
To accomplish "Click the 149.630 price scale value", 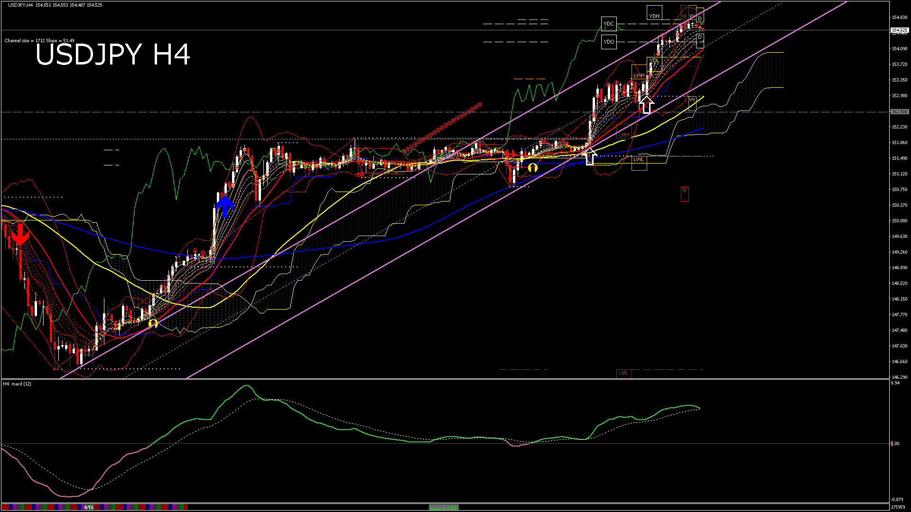I will [900, 237].
